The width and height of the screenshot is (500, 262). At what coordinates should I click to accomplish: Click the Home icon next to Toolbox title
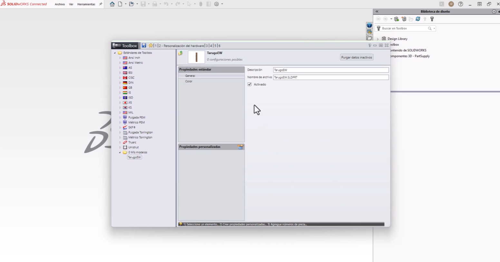pyautogui.click(x=151, y=45)
